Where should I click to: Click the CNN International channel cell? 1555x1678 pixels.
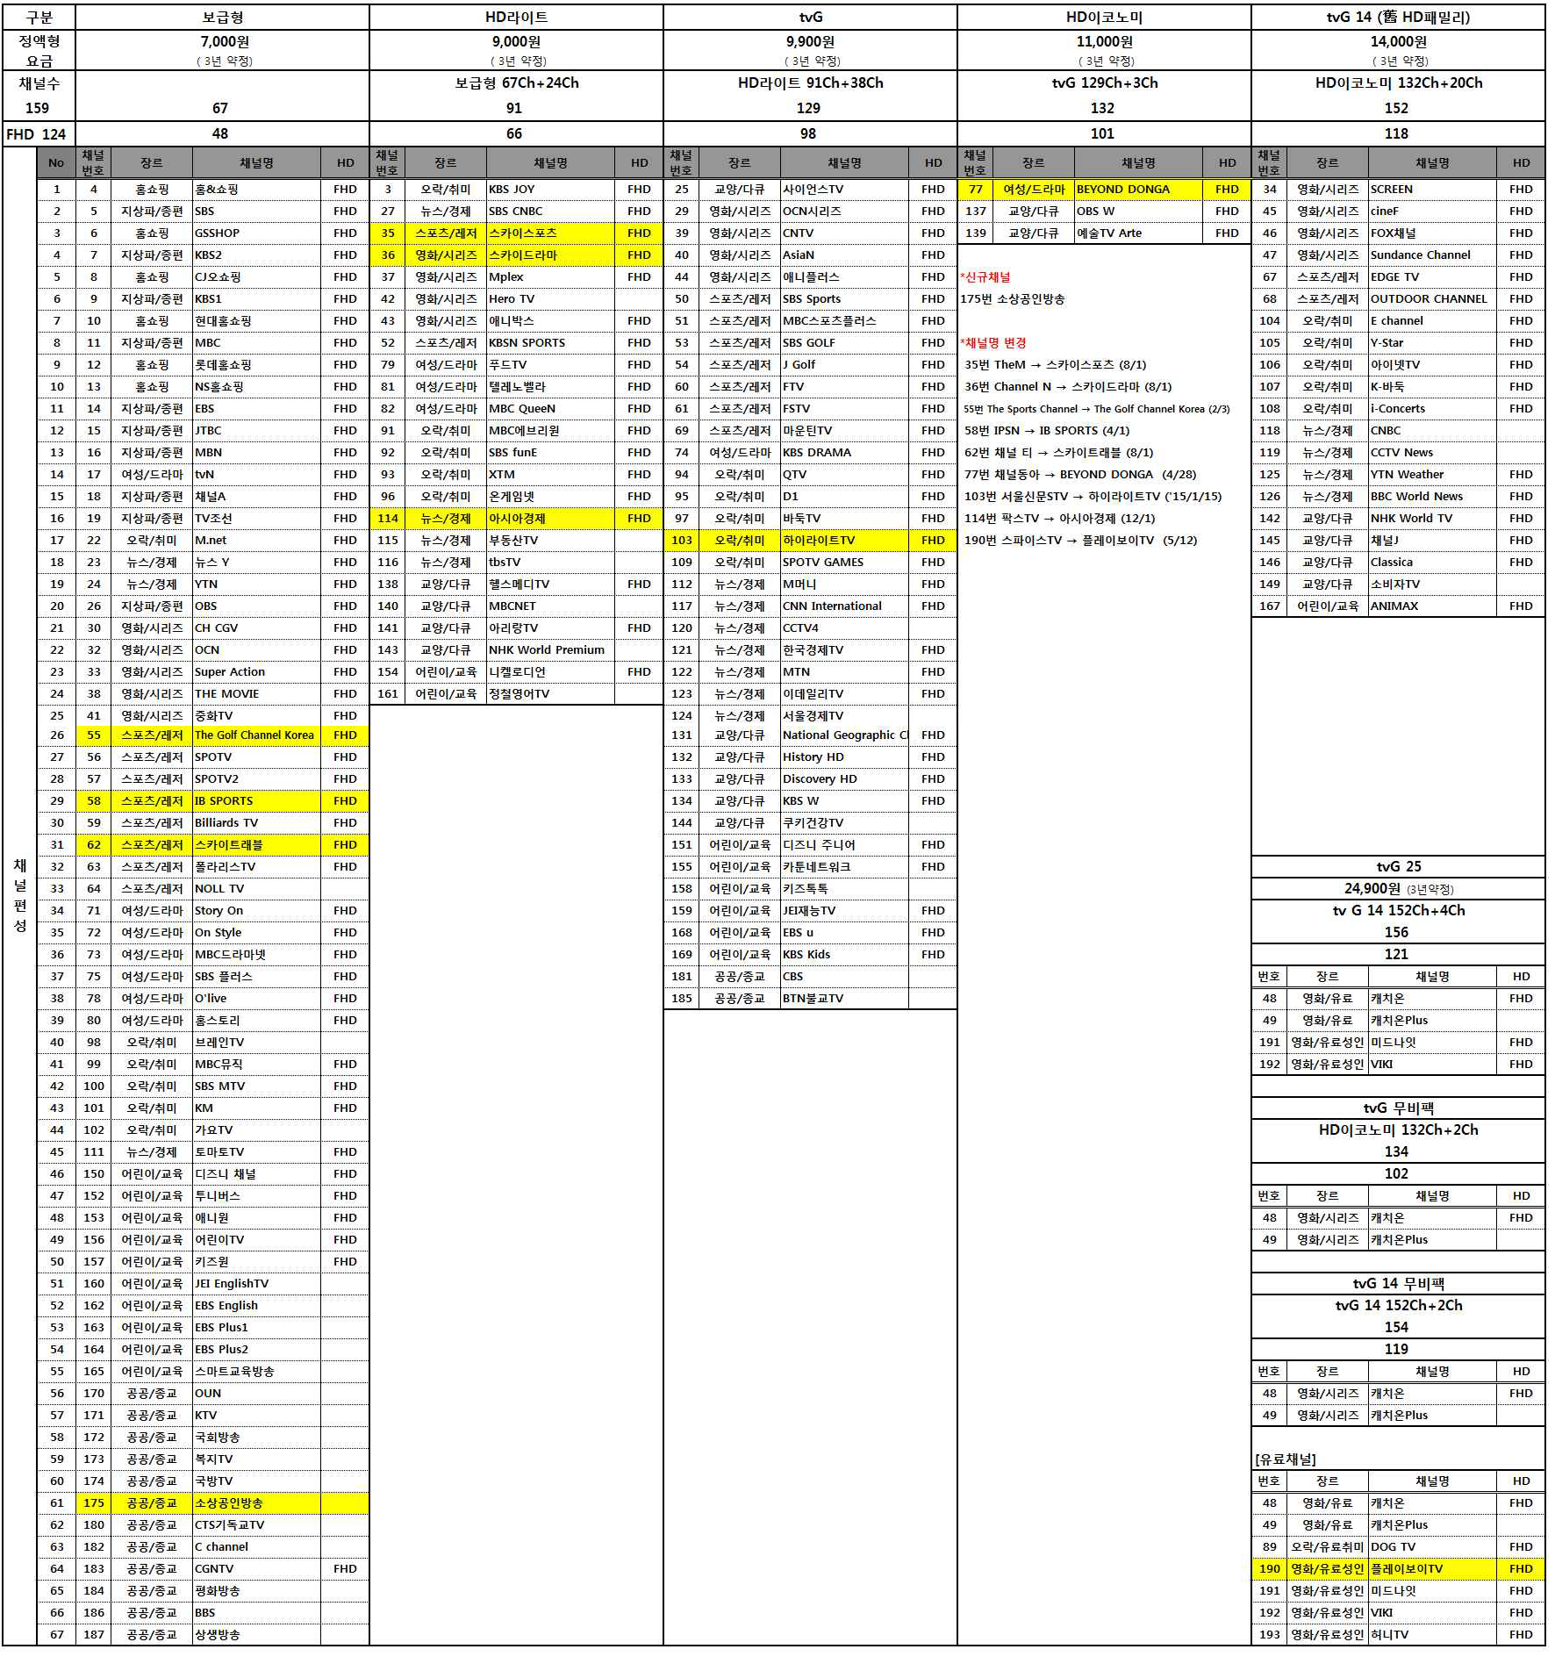point(843,606)
